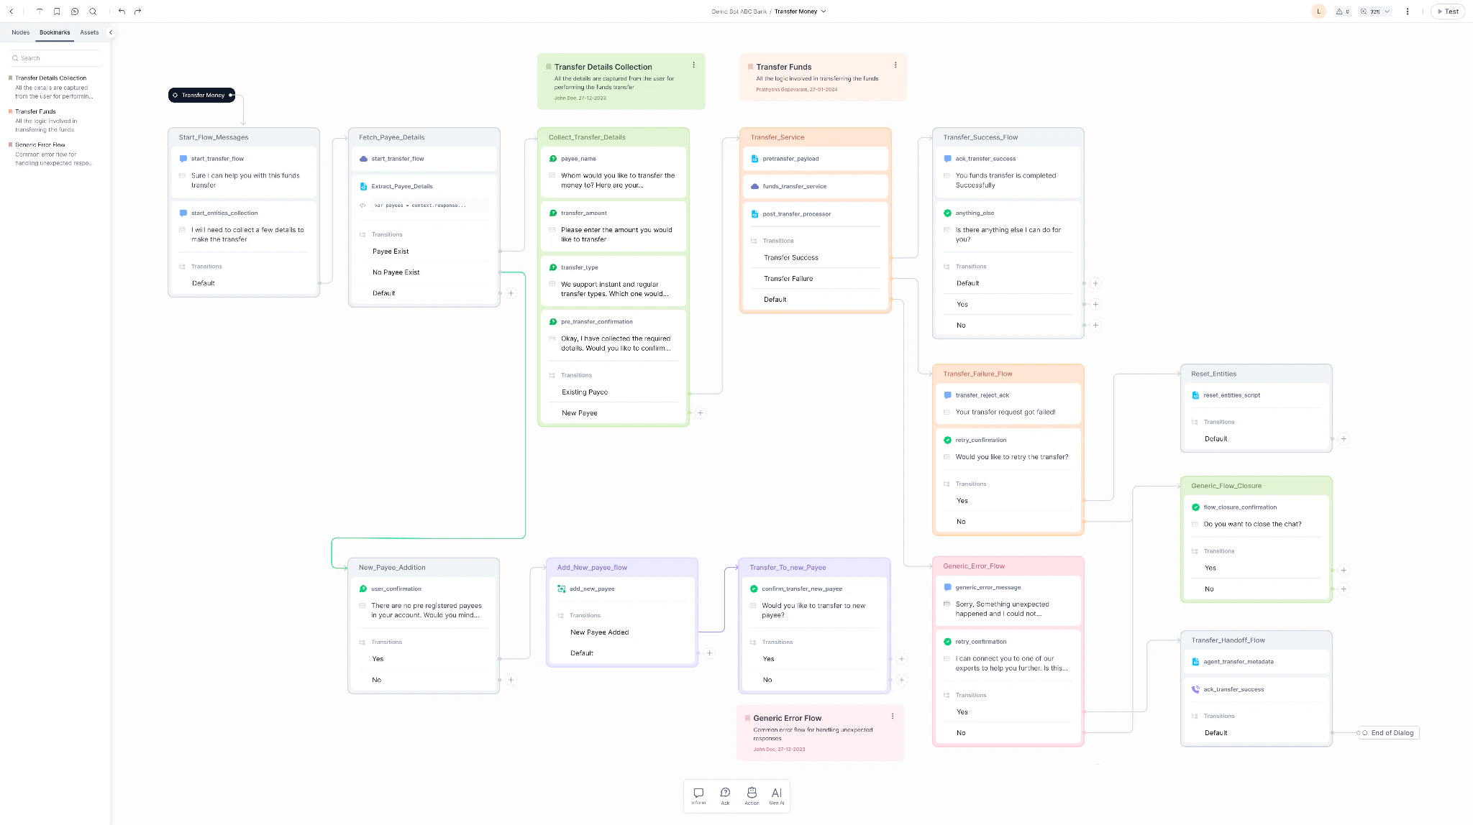Click the undo arrow in the toolbar
This screenshot has height=825, width=1473.
121,11
